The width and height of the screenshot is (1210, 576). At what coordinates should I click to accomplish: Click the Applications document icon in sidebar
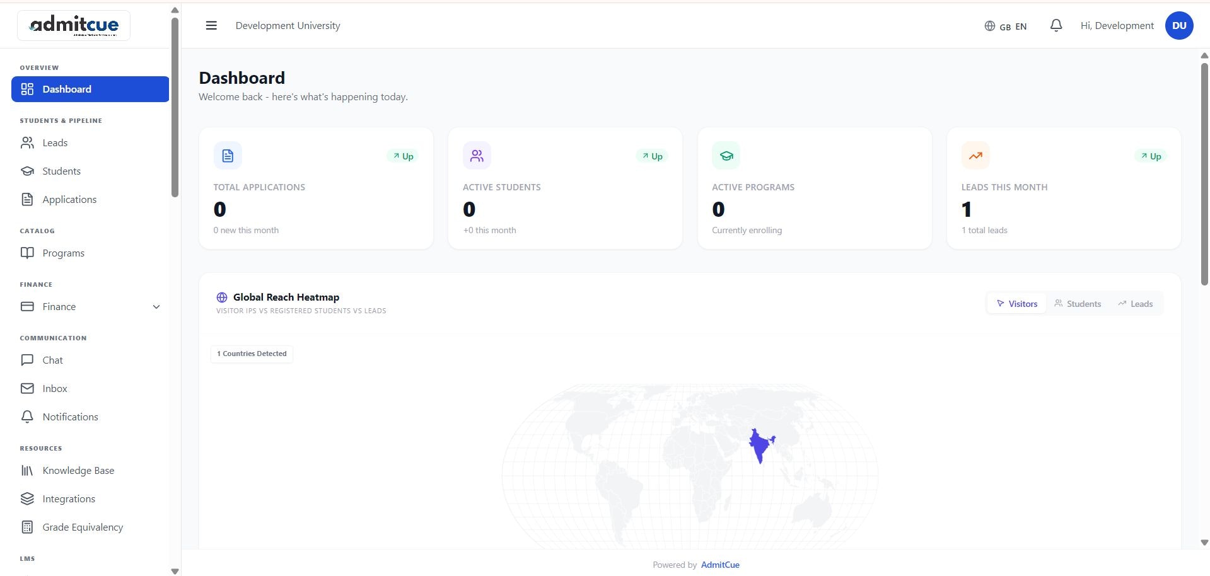pos(27,200)
